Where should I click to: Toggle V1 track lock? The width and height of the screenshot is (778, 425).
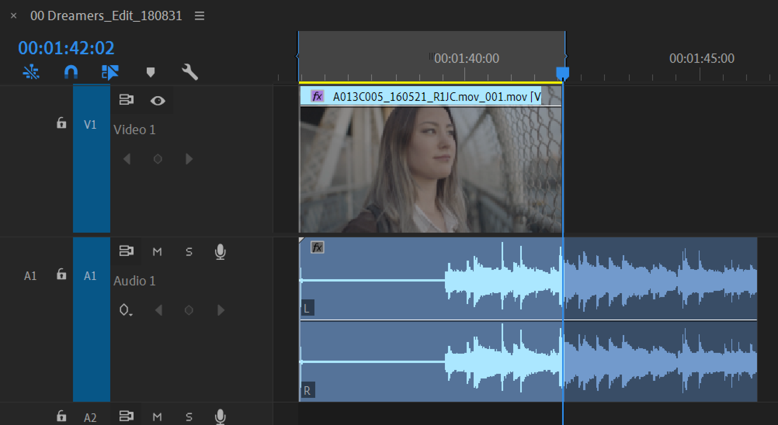coord(61,123)
